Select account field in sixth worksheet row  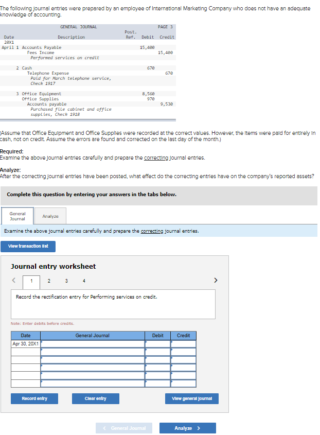pyautogui.click(x=93, y=384)
